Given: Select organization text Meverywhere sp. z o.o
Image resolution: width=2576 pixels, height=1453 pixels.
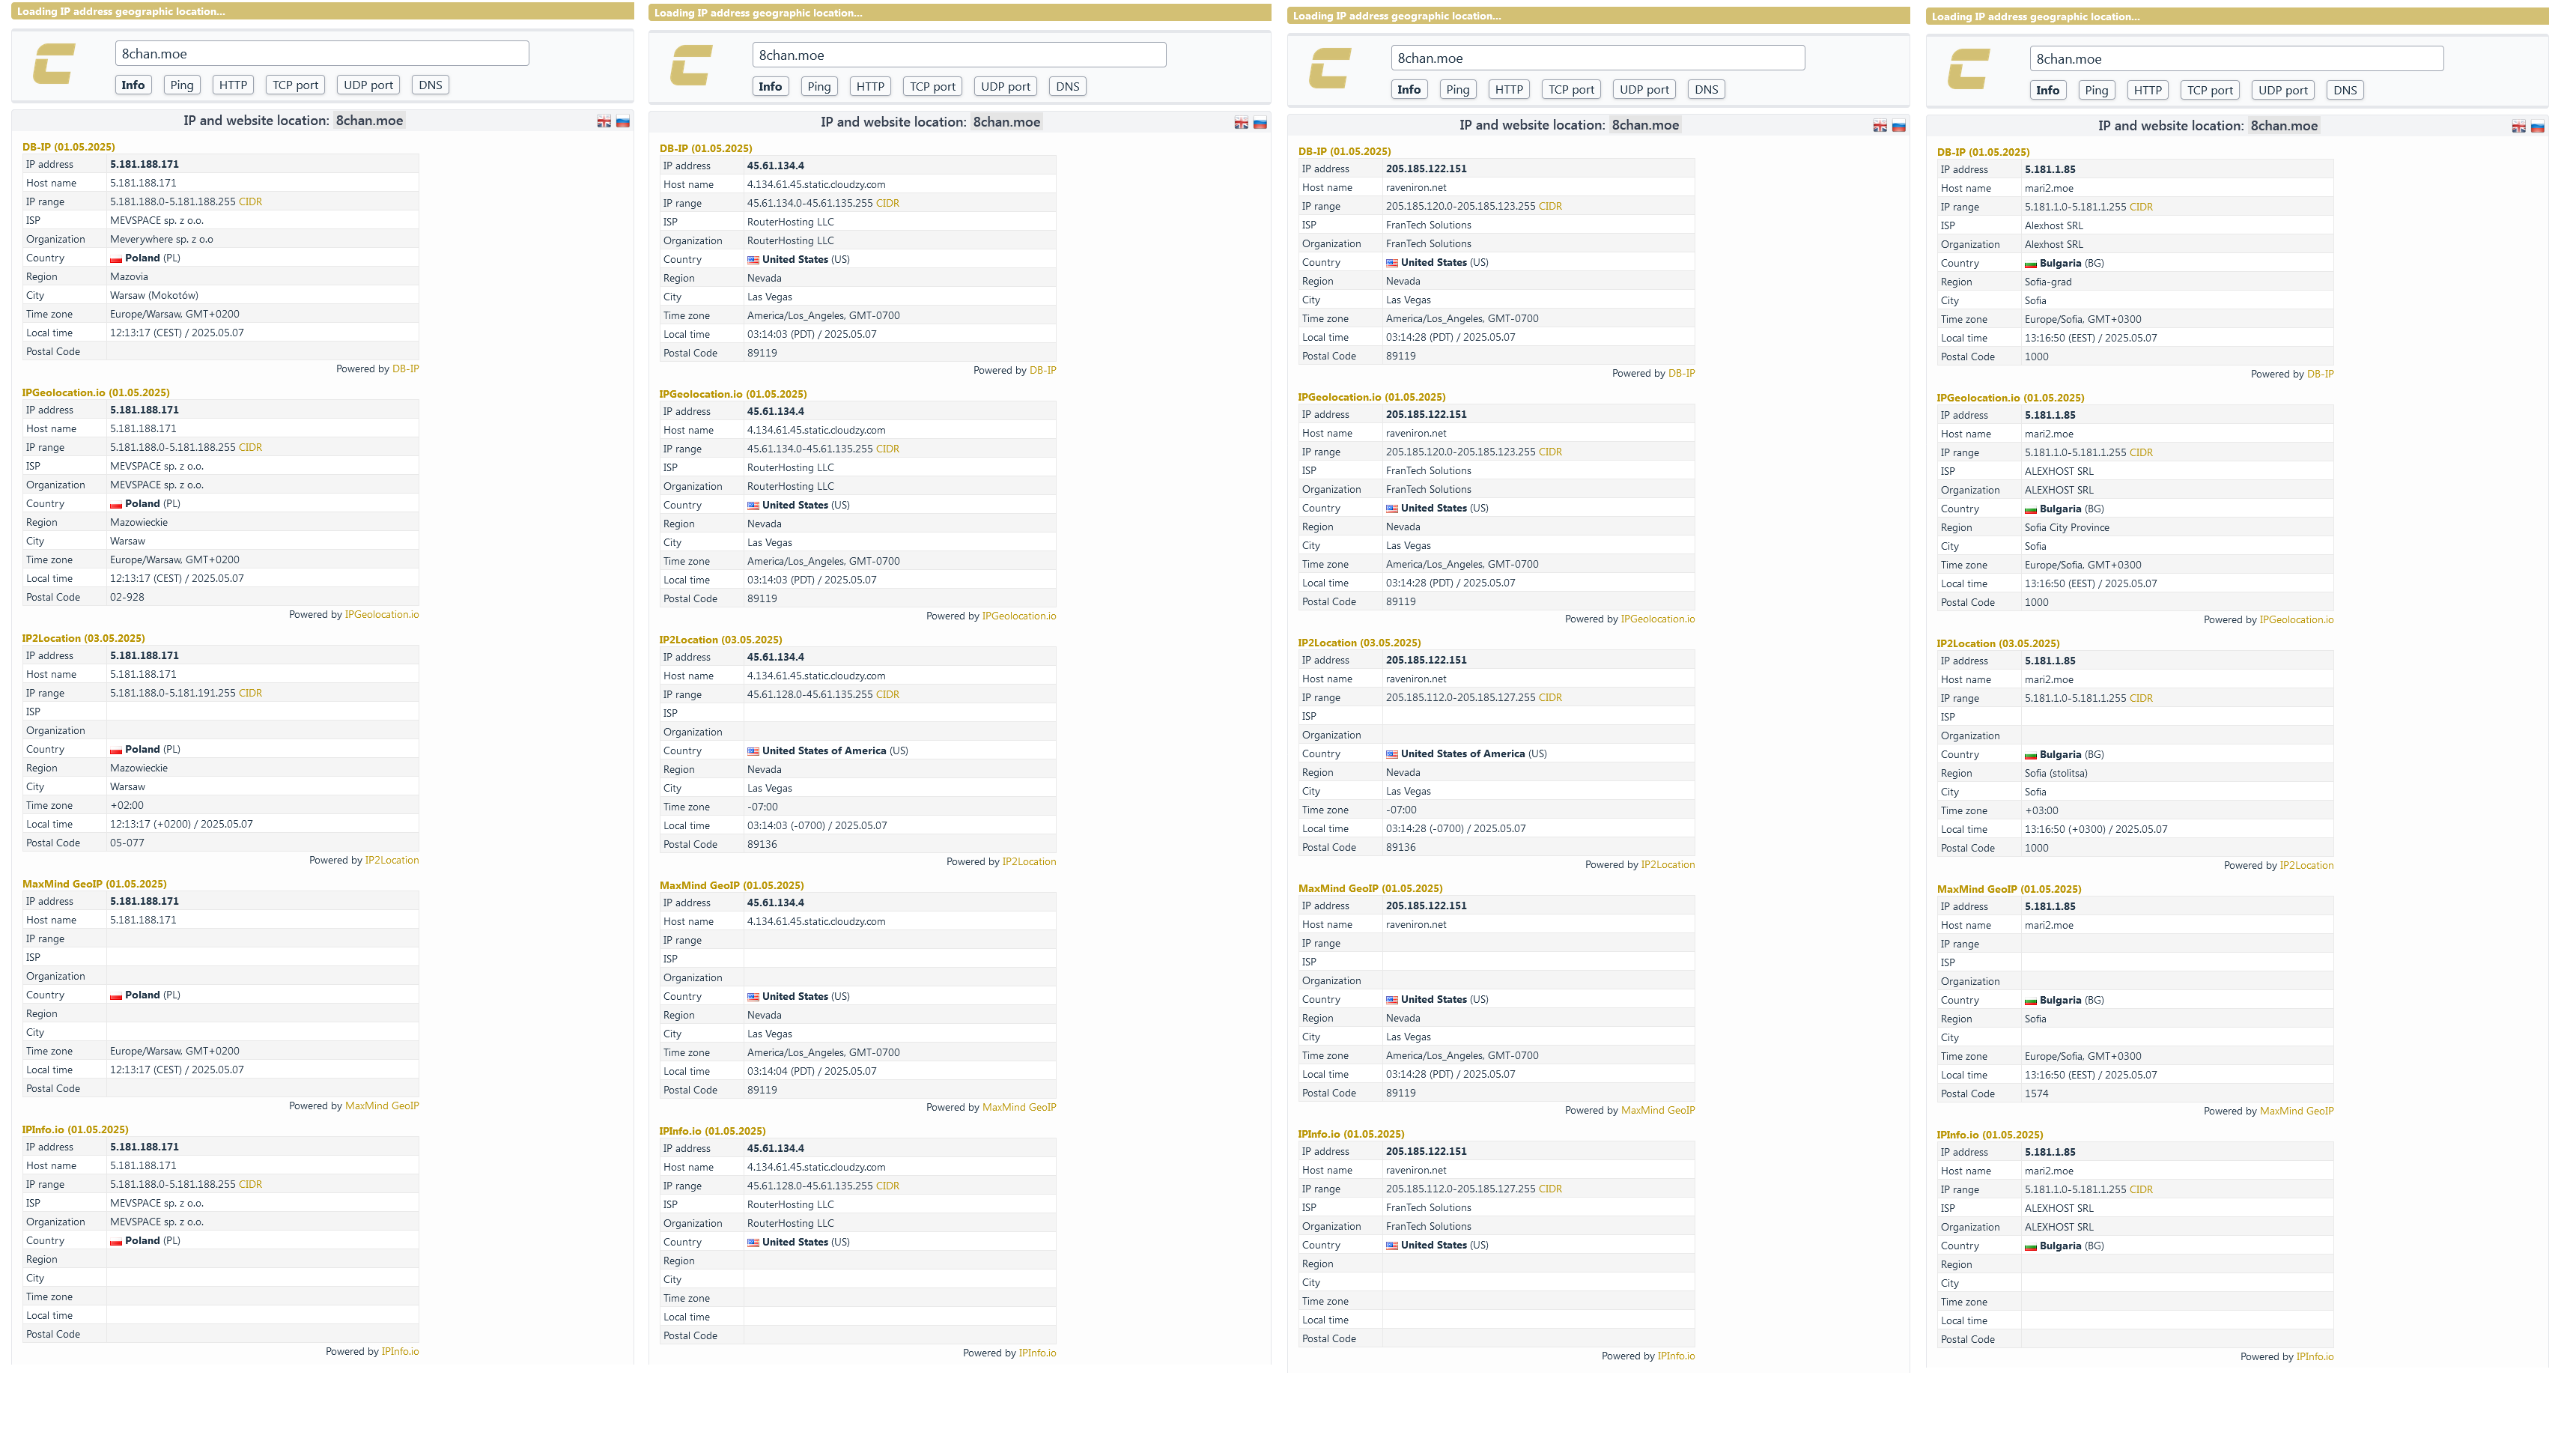Looking at the screenshot, I should [161, 240].
